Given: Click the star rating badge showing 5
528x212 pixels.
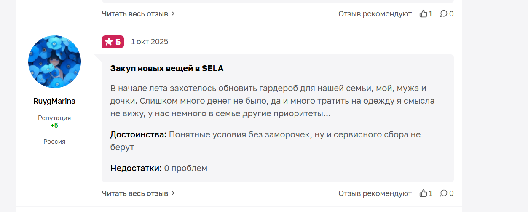Looking at the screenshot, I should point(113,42).
